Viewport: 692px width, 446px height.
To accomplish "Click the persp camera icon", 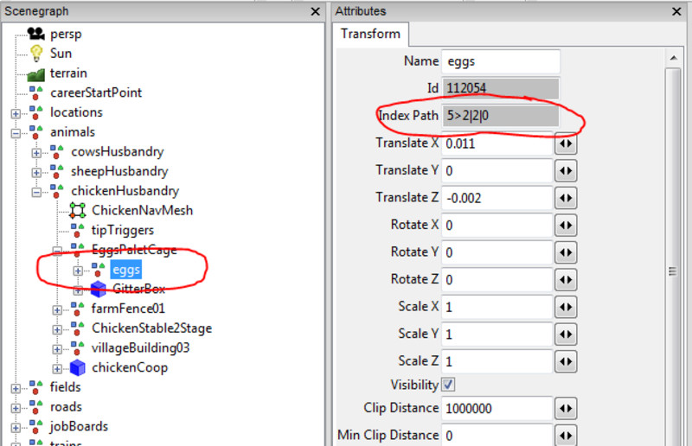I will [x=35, y=35].
